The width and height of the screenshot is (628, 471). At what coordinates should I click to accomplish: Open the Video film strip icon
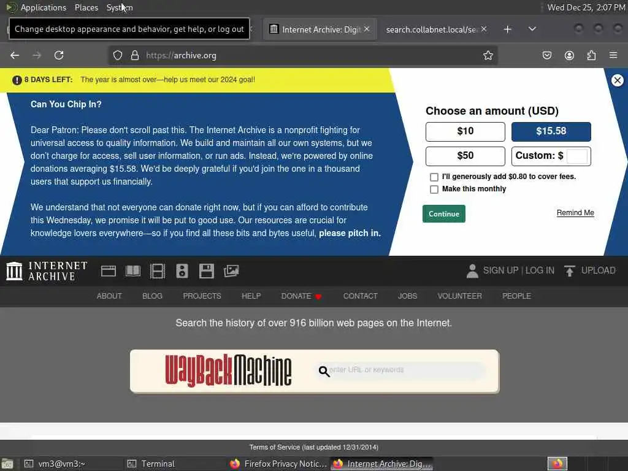pyautogui.click(x=158, y=271)
